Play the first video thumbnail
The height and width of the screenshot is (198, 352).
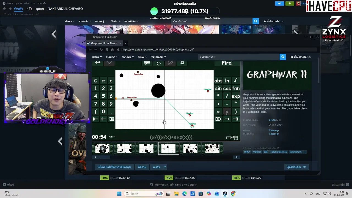[x=102, y=148]
